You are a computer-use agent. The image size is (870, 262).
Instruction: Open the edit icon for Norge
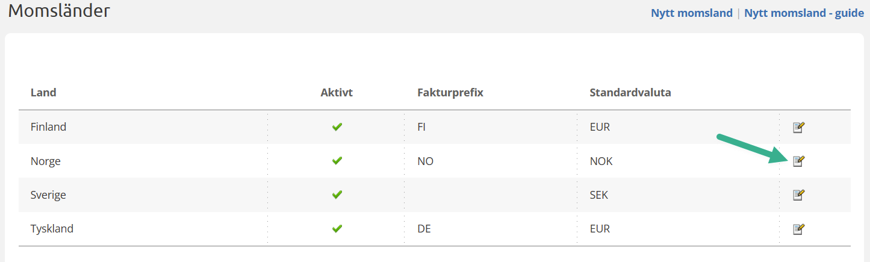(x=798, y=161)
